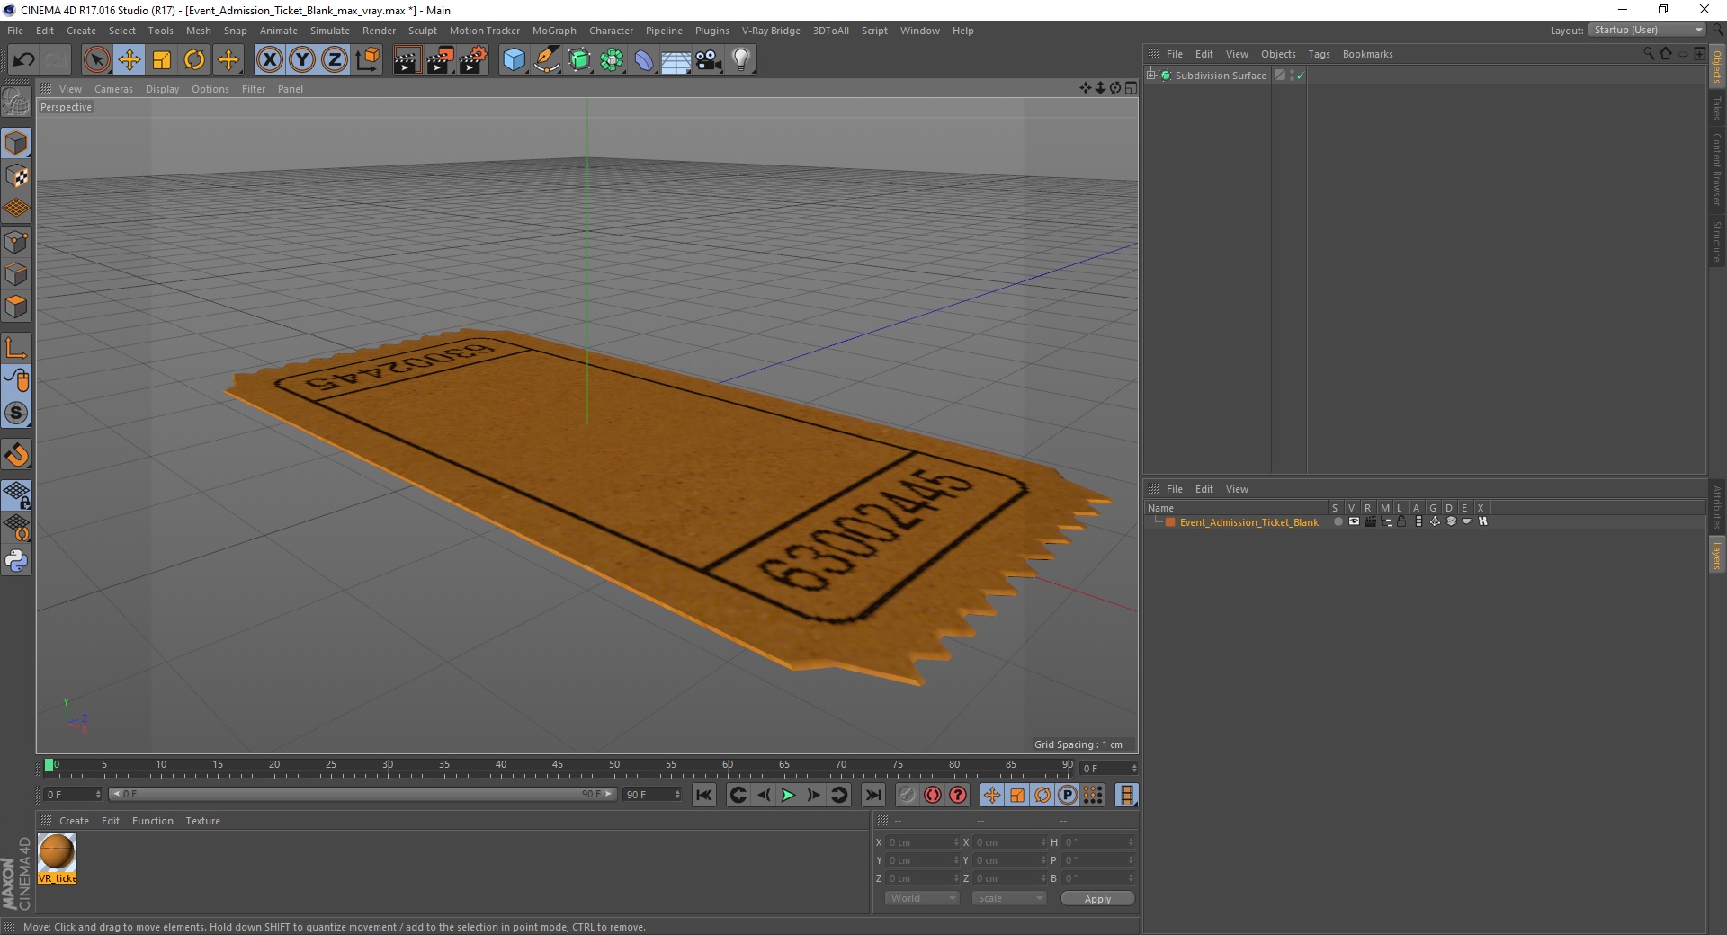Open the Takes side tab
The height and width of the screenshot is (935, 1727).
click(x=1716, y=108)
